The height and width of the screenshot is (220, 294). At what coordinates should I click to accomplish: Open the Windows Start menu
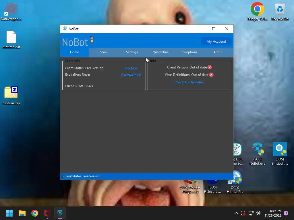pos(9,213)
